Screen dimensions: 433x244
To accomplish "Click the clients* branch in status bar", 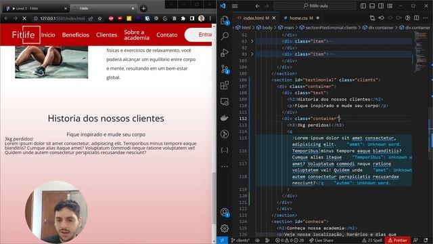I will (240, 241).
